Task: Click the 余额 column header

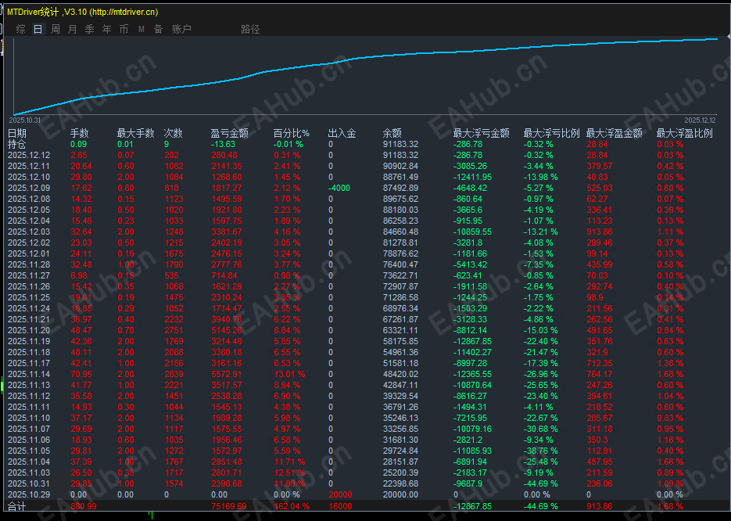Action: point(392,134)
